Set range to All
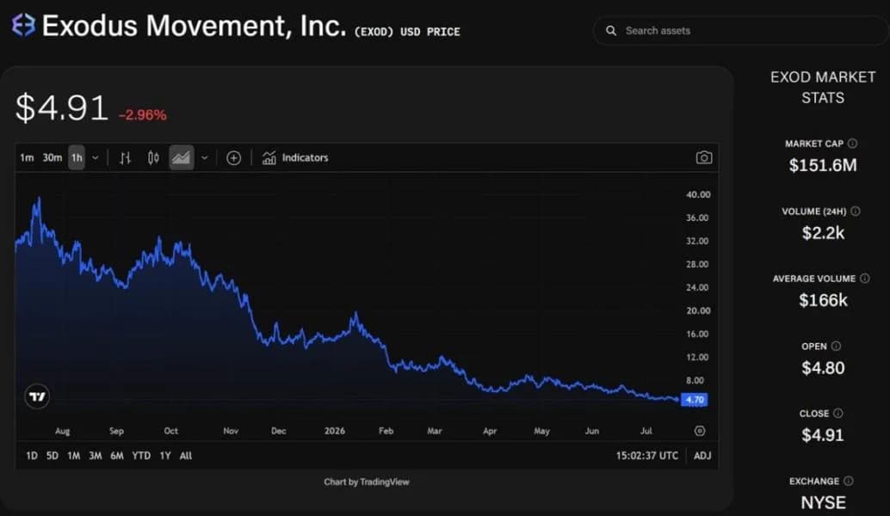 pyautogui.click(x=186, y=455)
